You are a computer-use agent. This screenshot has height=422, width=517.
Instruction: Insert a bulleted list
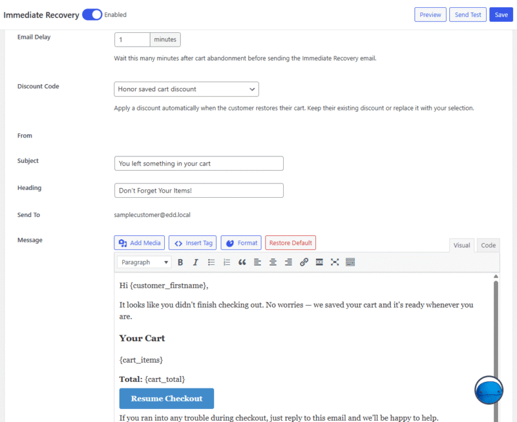click(211, 262)
